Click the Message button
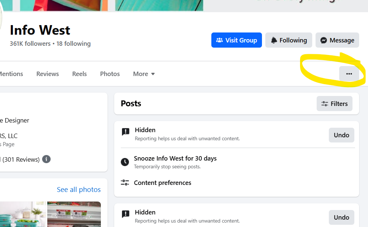Viewport: 368px width, 227px height. pyautogui.click(x=337, y=40)
